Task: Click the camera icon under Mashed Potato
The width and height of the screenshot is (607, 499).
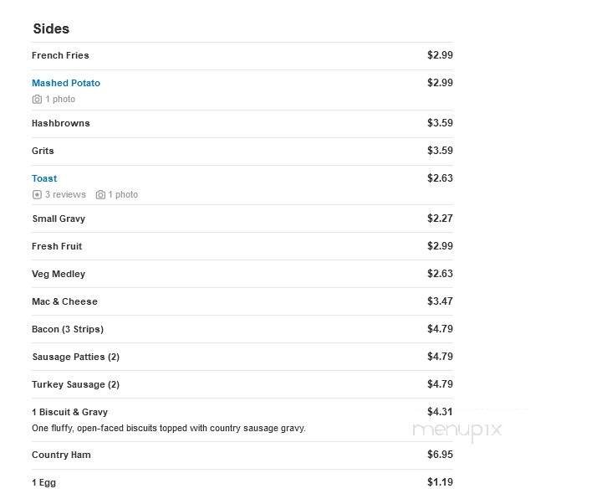Action: [x=37, y=100]
